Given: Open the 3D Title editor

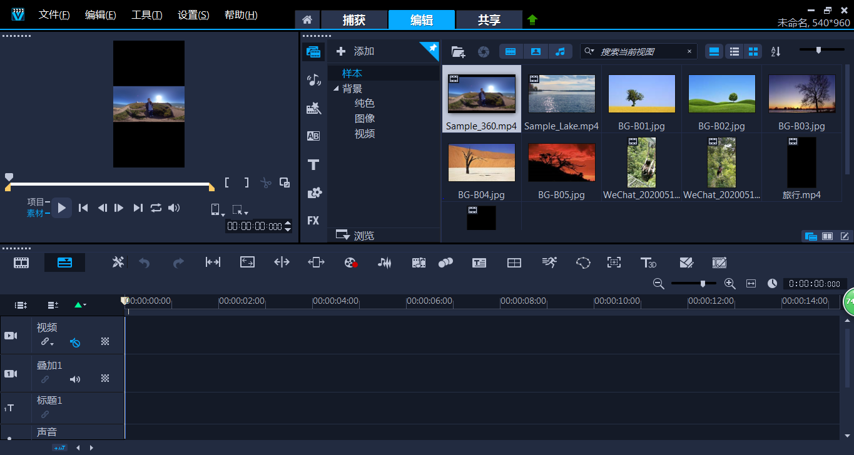Looking at the screenshot, I should tap(648, 262).
